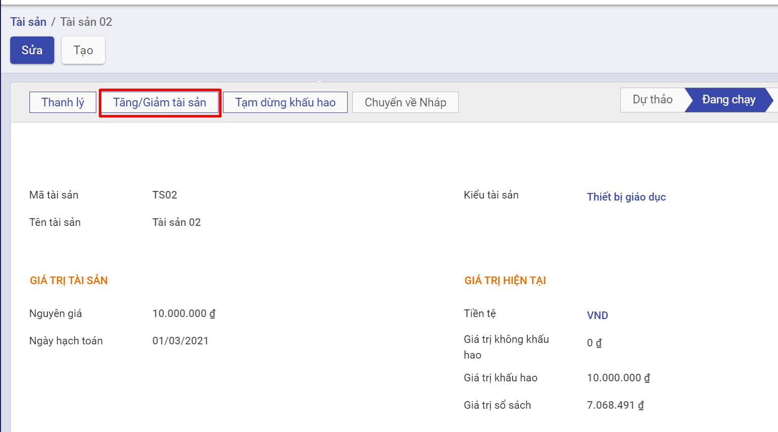Viewport: 778px width, 432px height.
Task: Click Tạm dừng khấu hao button
Action: click(285, 102)
